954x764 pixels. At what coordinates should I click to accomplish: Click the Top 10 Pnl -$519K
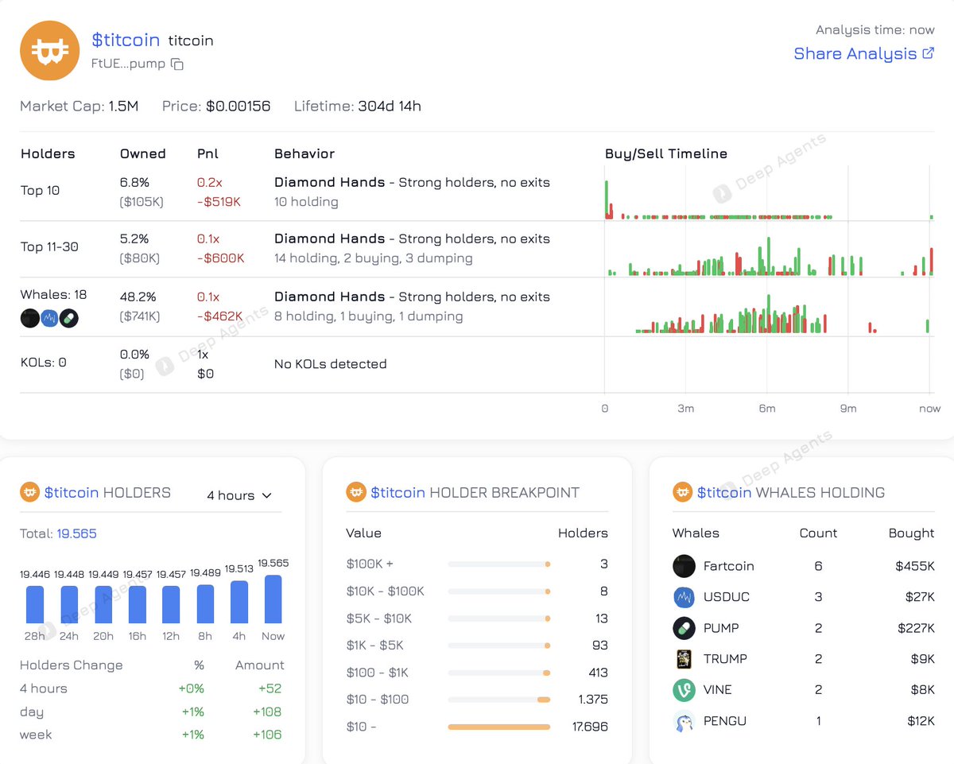(219, 202)
